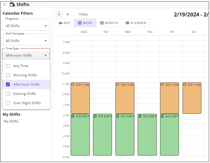Open the hamburger menu icon
The image size is (210, 163).
click(4, 4)
